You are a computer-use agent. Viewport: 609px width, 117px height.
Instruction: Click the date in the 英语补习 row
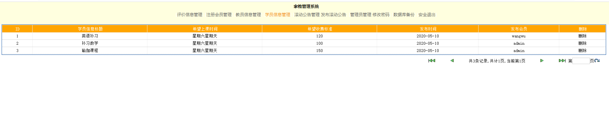click(x=428, y=36)
